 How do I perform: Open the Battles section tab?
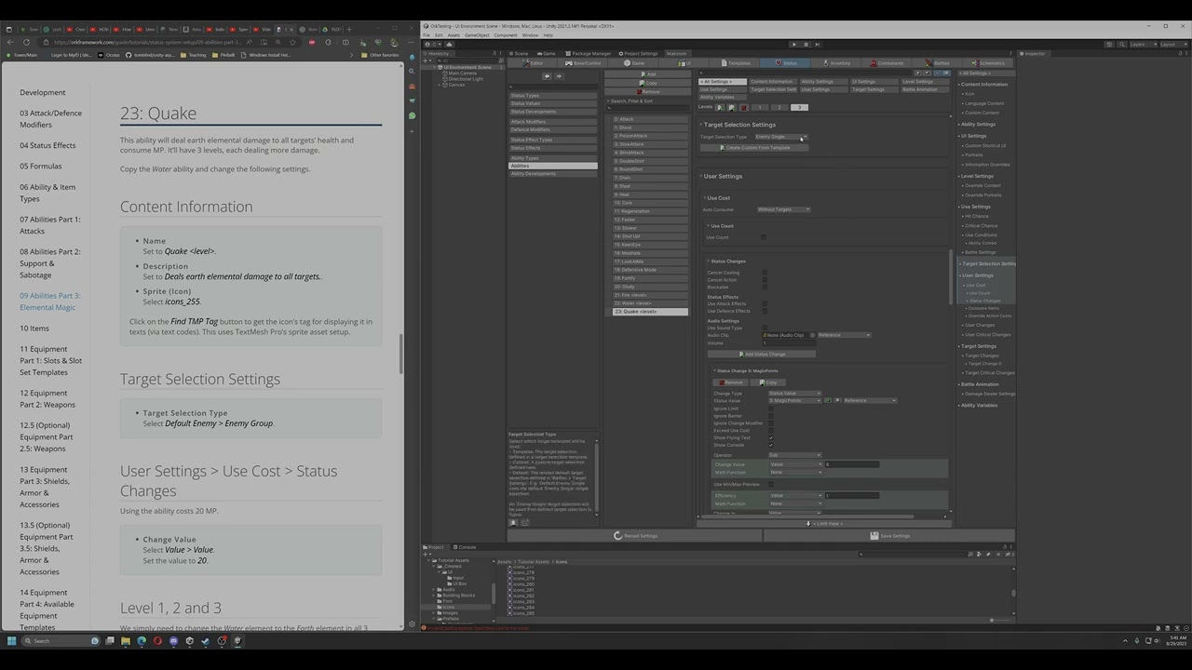coord(938,63)
